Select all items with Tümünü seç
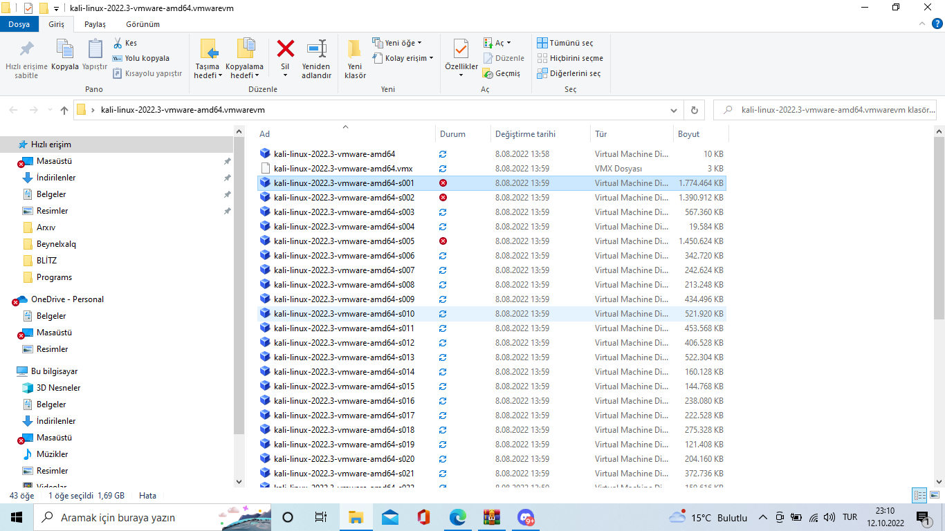945x531 pixels. tap(565, 43)
